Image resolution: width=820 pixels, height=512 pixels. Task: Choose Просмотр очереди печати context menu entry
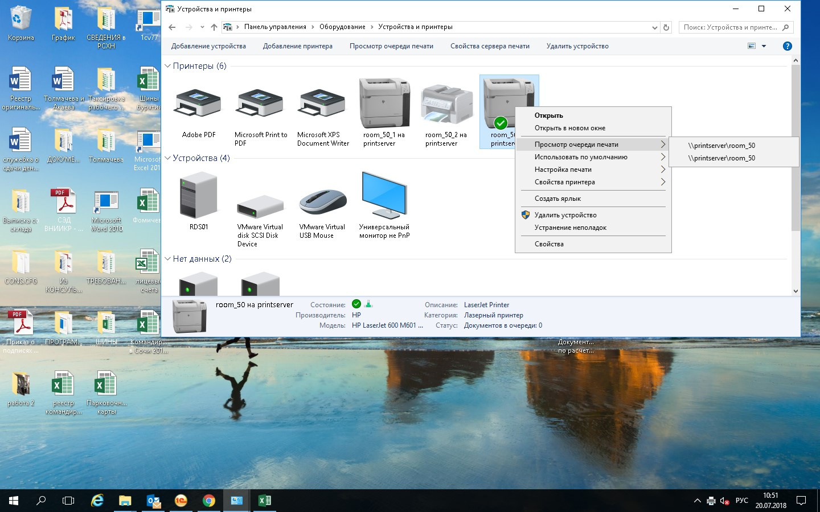593,144
